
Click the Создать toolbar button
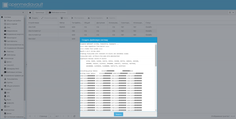(33, 18)
